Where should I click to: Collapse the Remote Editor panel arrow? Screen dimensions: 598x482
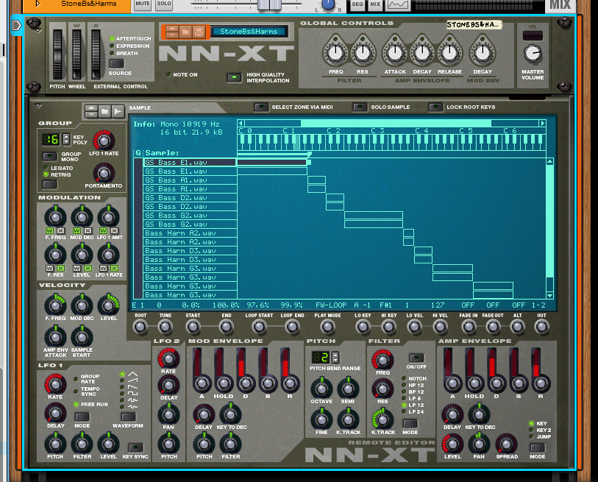tap(38, 106)
